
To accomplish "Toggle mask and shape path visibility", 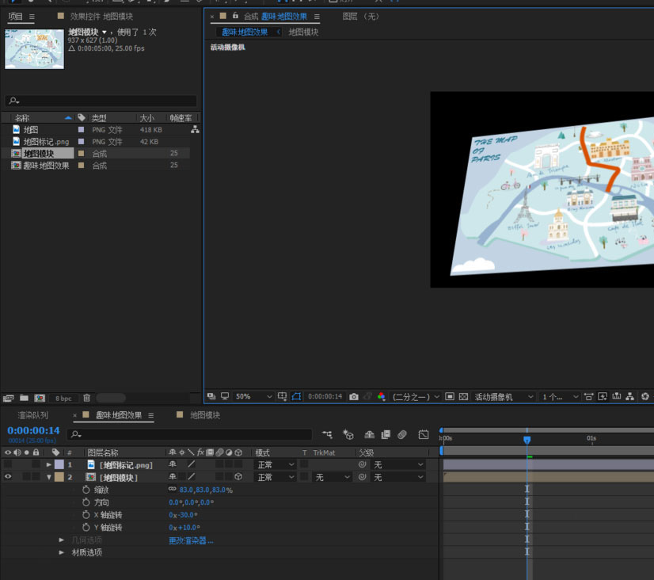I will 296,396.
